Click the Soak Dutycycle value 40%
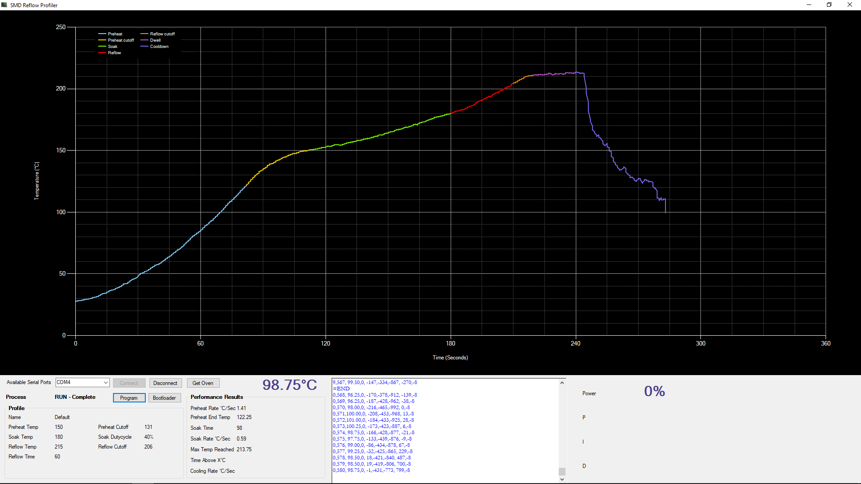The height and width of the screenshot is (484, 861). pos(149,437)
